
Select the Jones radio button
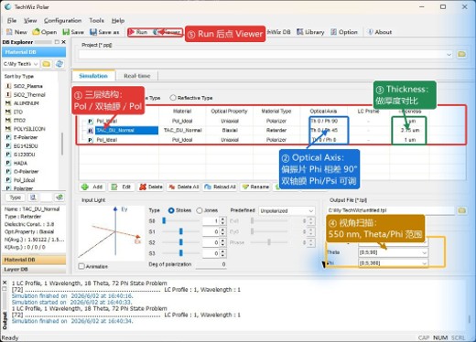click(x=200, y=210)
